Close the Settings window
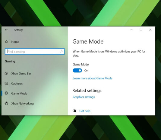Viewport: 161px width, 140px height. (150, 30)
